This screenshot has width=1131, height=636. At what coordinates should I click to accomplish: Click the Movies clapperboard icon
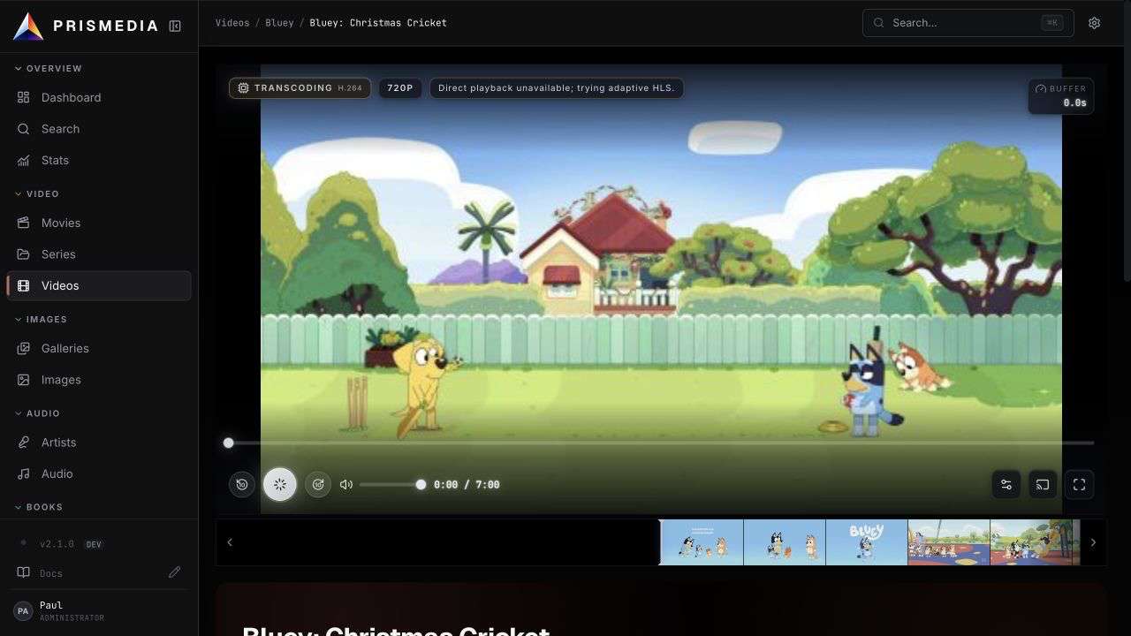pos(24,223)
